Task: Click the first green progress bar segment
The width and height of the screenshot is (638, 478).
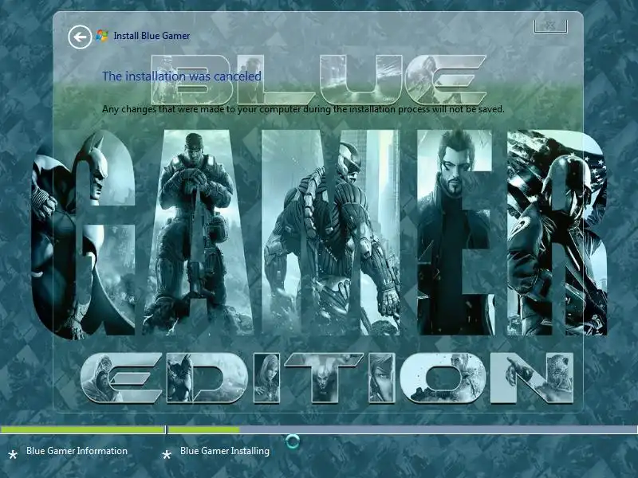Action: tap(83, 429)
